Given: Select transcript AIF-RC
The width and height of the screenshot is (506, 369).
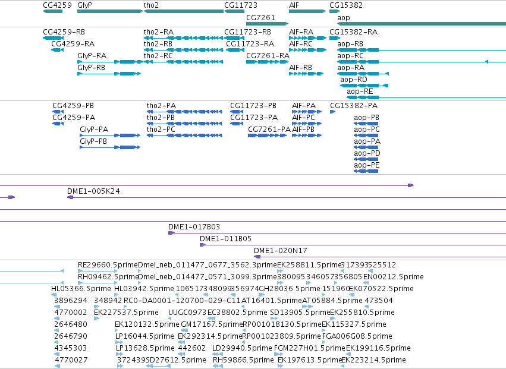Looking at the screenshot, I should 308,50.
